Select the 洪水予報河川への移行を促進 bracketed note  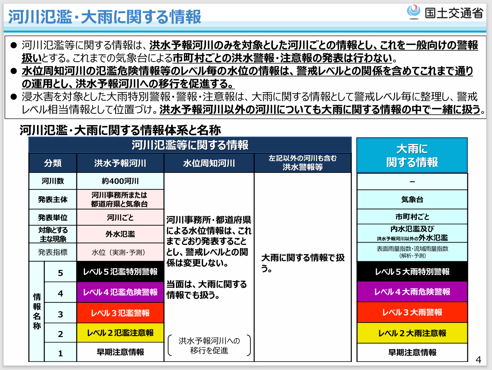click(x=209, y=346)
